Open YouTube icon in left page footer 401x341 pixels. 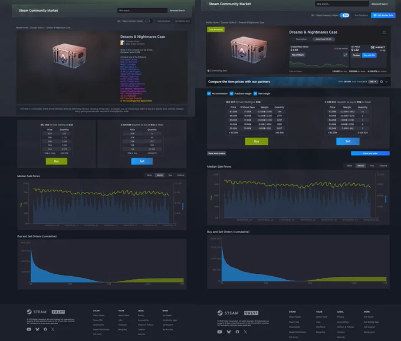29,329
